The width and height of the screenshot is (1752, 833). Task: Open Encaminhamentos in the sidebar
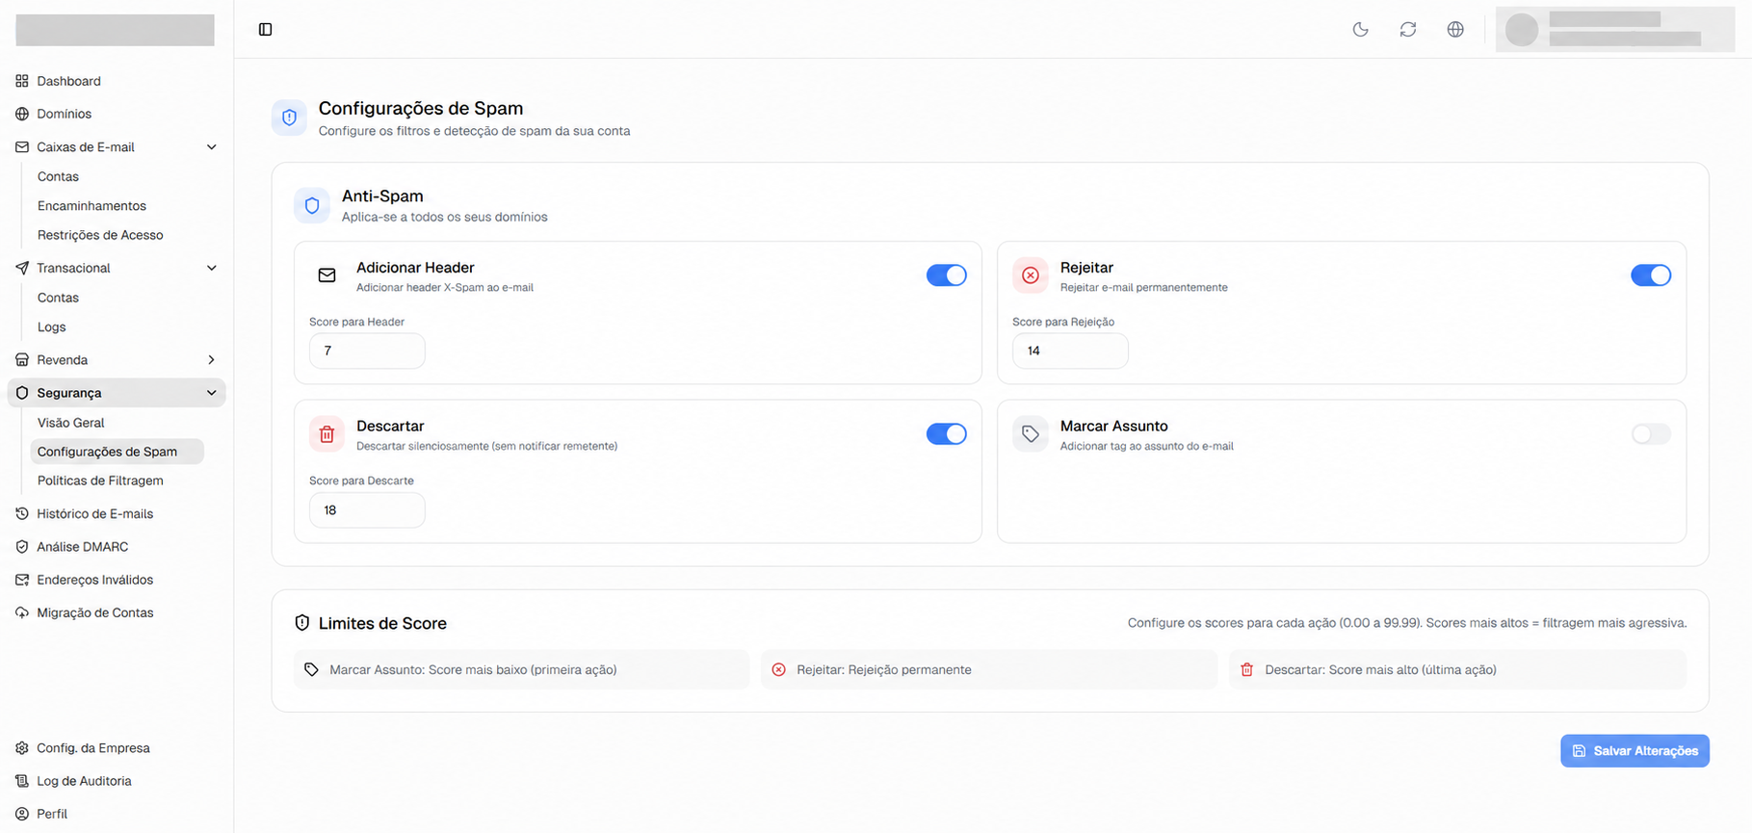pos(92,206)
